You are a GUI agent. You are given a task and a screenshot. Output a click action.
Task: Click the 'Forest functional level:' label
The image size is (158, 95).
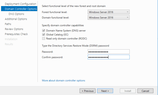(x=55, y=12)
